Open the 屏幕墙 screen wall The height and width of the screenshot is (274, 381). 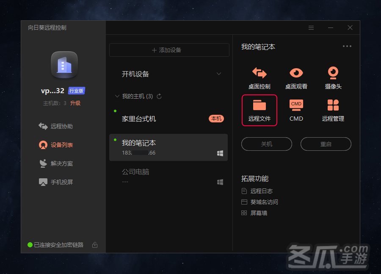[254, 213]
